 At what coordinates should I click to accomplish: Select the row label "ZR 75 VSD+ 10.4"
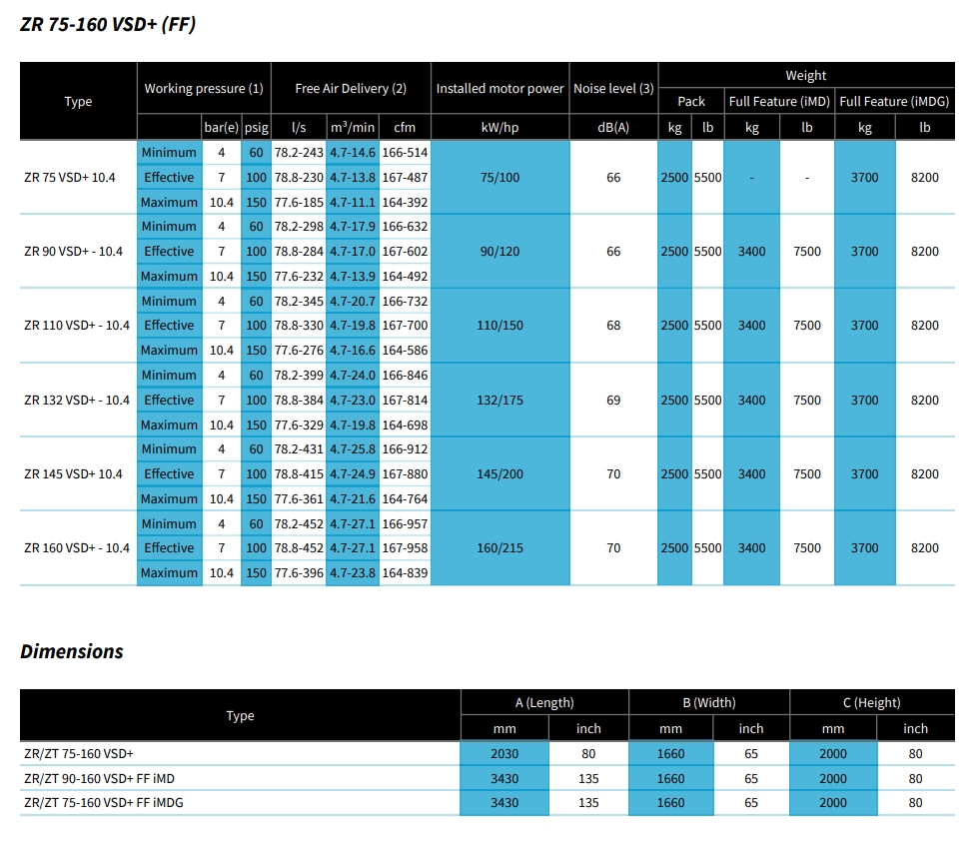[x=70, y=177]
